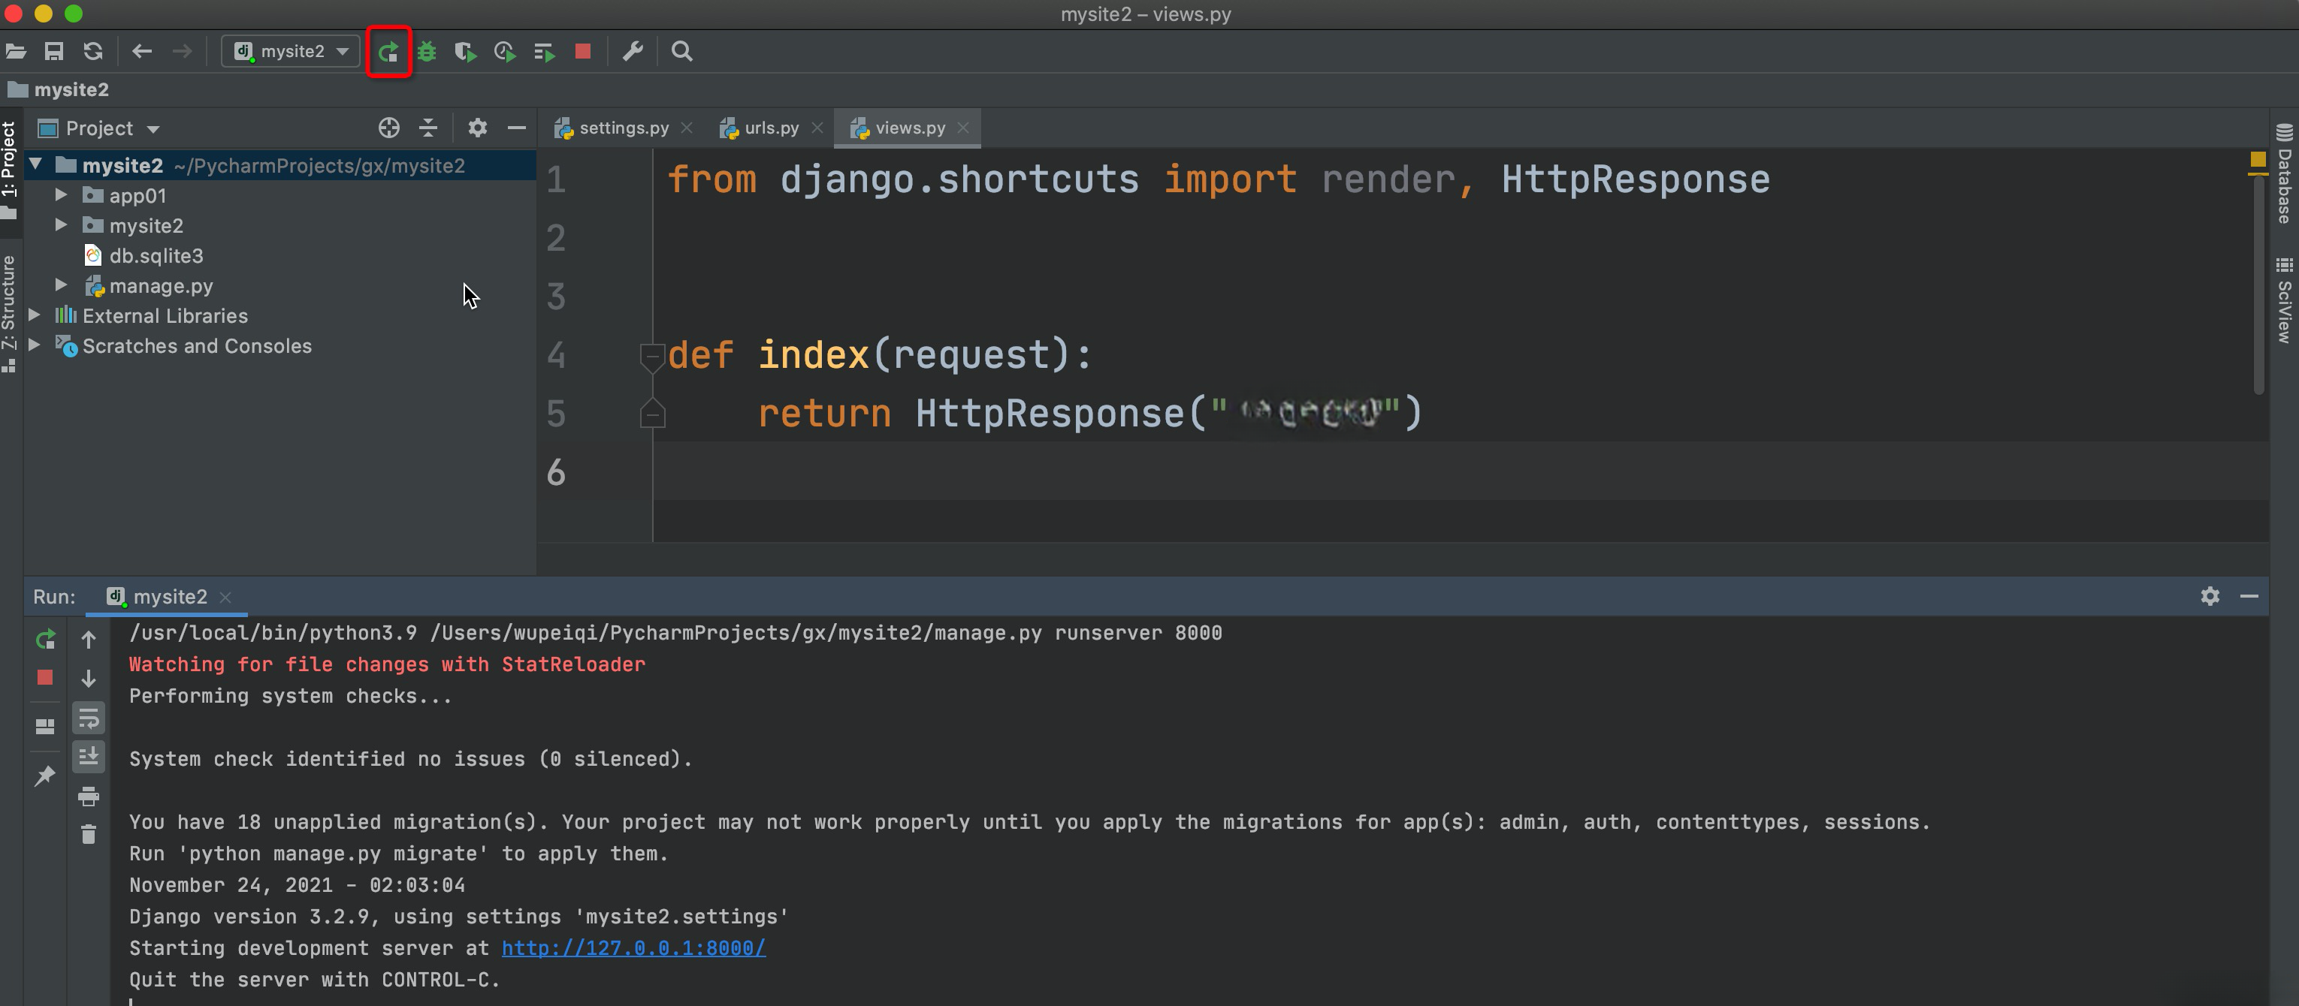Toggle Project panel view options

[476, 129]
